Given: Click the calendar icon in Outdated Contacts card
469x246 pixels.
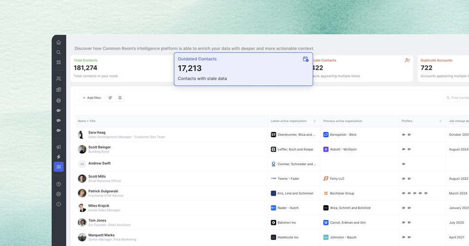Looking at the screenshot, I should [305, 59].
